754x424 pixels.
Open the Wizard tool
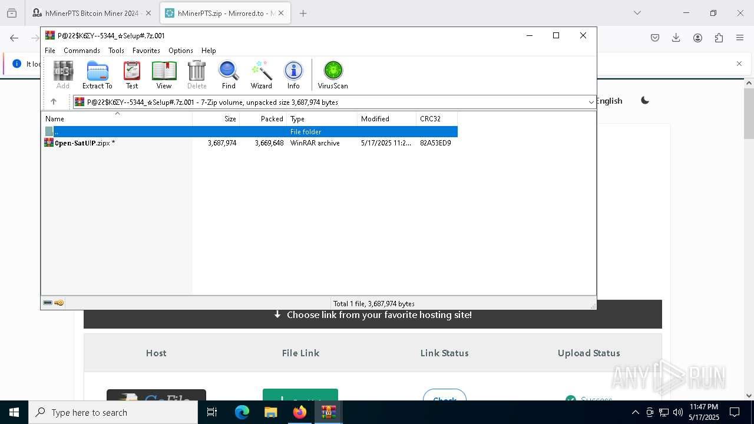click(x=261, y=75)
